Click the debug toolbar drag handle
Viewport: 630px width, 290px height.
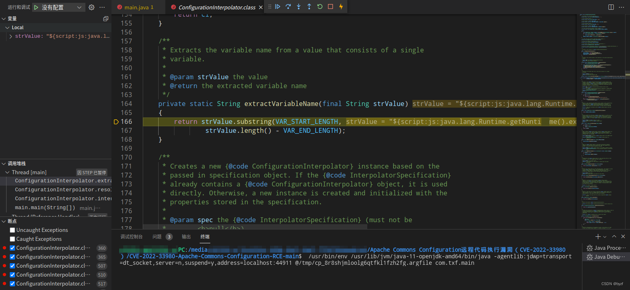(270, 6)
